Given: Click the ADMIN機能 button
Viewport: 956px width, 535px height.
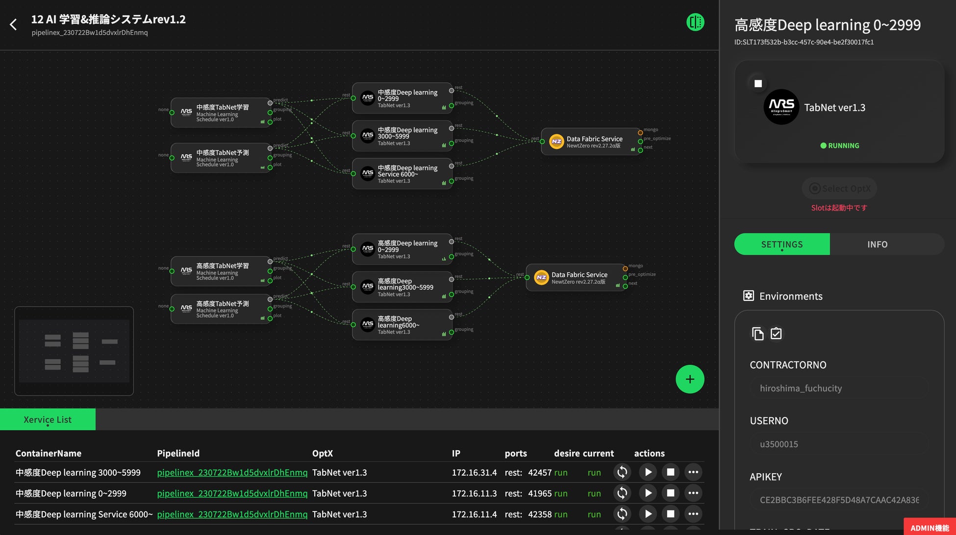Looking at the screenshot, I should 929,528.
